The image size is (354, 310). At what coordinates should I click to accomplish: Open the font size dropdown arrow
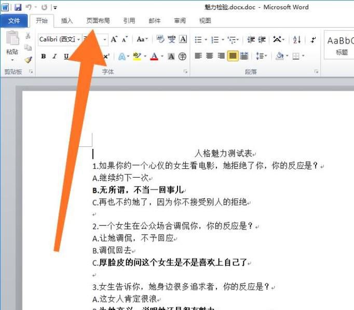(105, 39)
